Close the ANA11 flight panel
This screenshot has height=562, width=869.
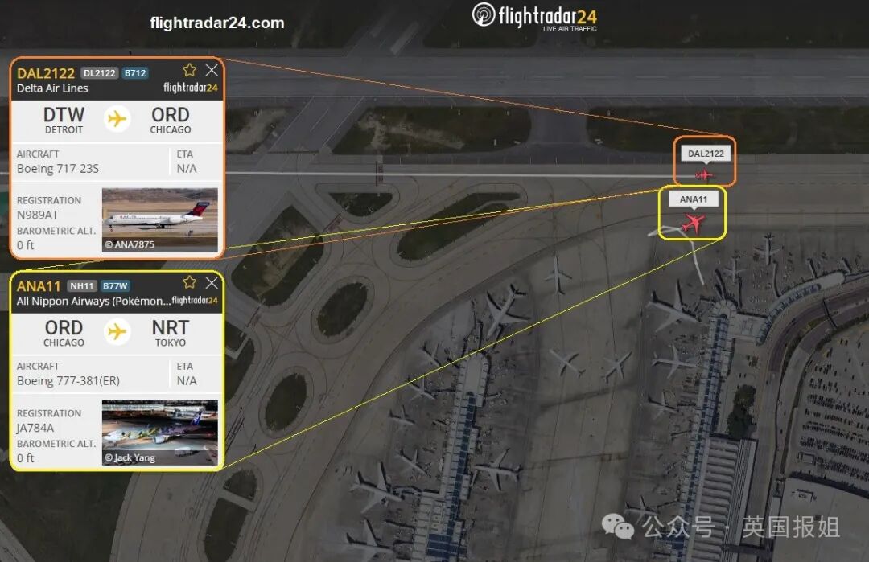tap(212, 283)
